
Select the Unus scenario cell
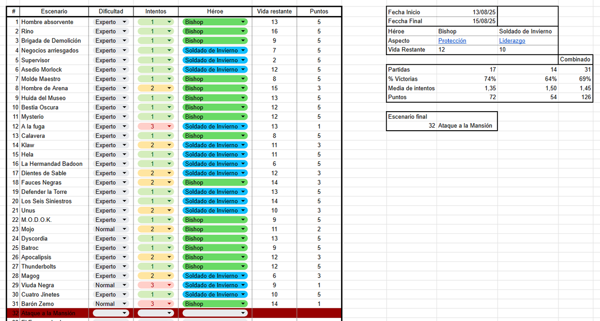54,210
